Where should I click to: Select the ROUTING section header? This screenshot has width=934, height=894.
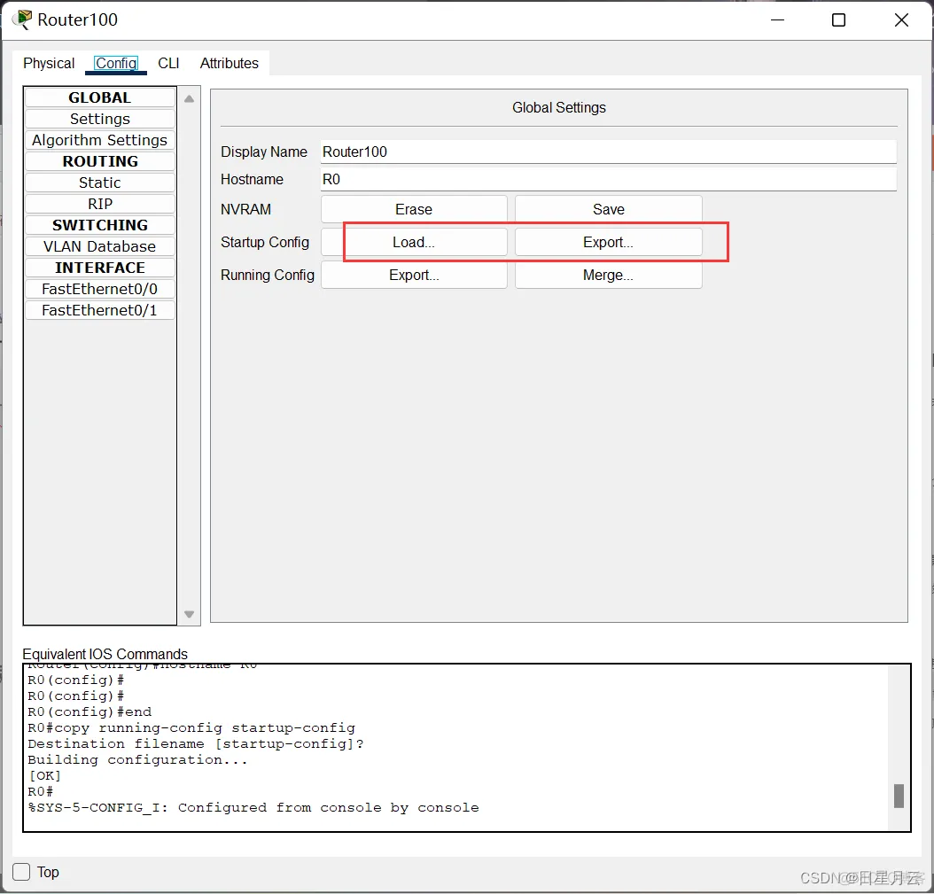[x=100, y=161]
